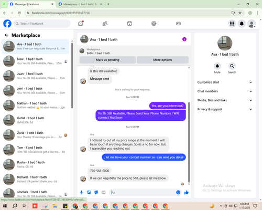Image resolution: width=262 pixels, height=210 pixels.
Task: Click the negotiate the price to 510 message
Action: click(128, 178)
